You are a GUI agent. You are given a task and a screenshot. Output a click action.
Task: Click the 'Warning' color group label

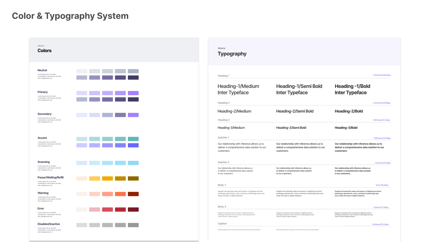pos(43,193)
